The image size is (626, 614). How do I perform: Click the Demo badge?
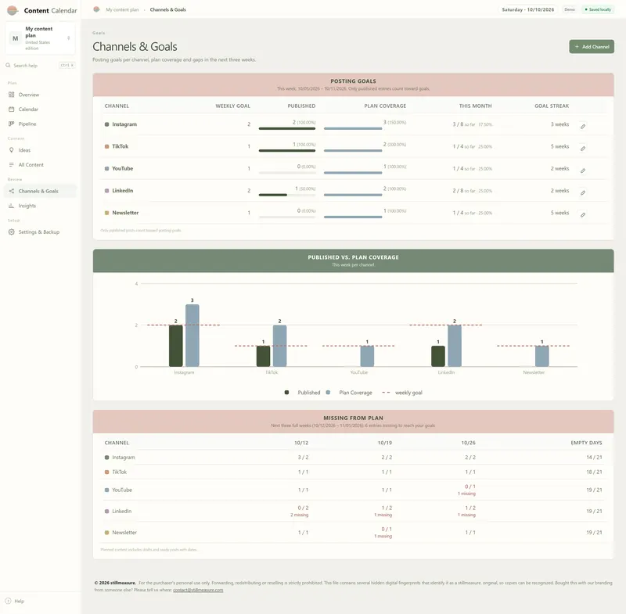click(x=570, y=9)
